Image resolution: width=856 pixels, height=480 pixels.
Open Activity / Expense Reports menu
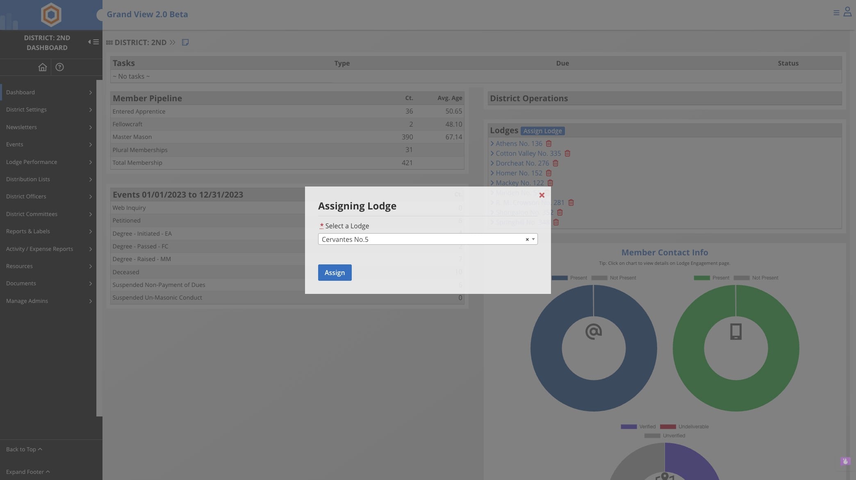pyautogui.click(x=48, y=249)
